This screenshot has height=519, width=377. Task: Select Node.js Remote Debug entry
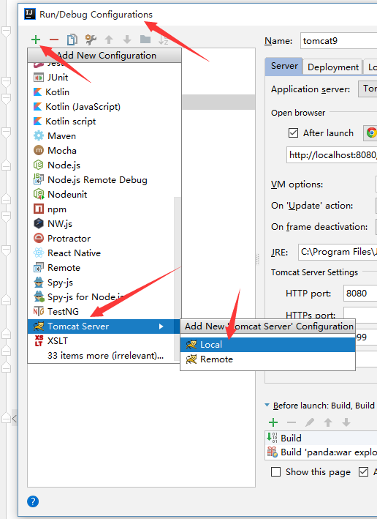(104, 180)
